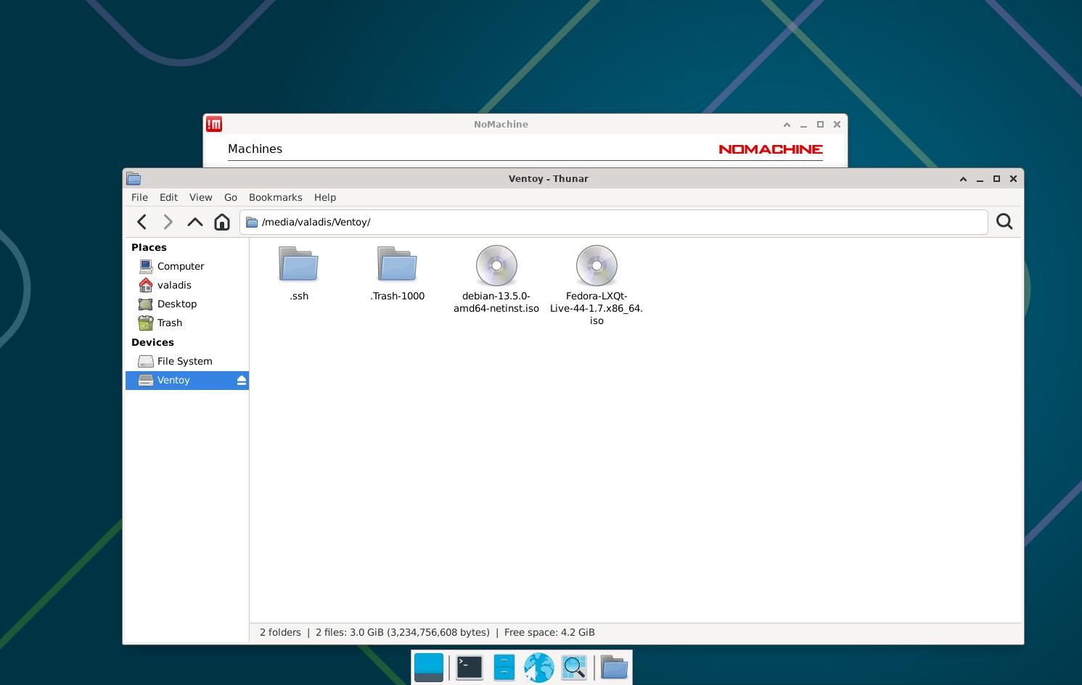Open the Go menu

(231, 197)
